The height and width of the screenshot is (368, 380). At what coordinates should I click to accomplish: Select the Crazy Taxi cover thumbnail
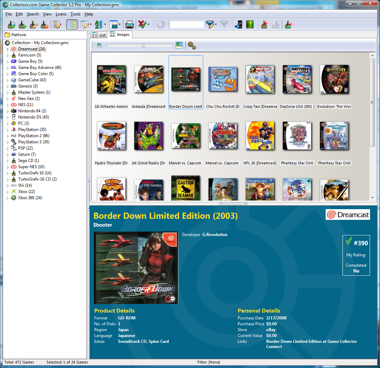point(260,79)
